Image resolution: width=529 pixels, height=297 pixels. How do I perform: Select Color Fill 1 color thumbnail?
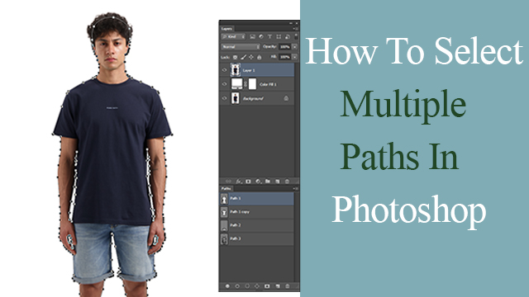click(236, 84)
